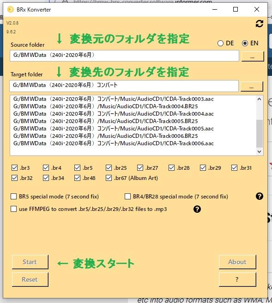This screenshot has height=303, width=272.
Task: Disable the .br27 format checkbox
Action: click(140, 167)
